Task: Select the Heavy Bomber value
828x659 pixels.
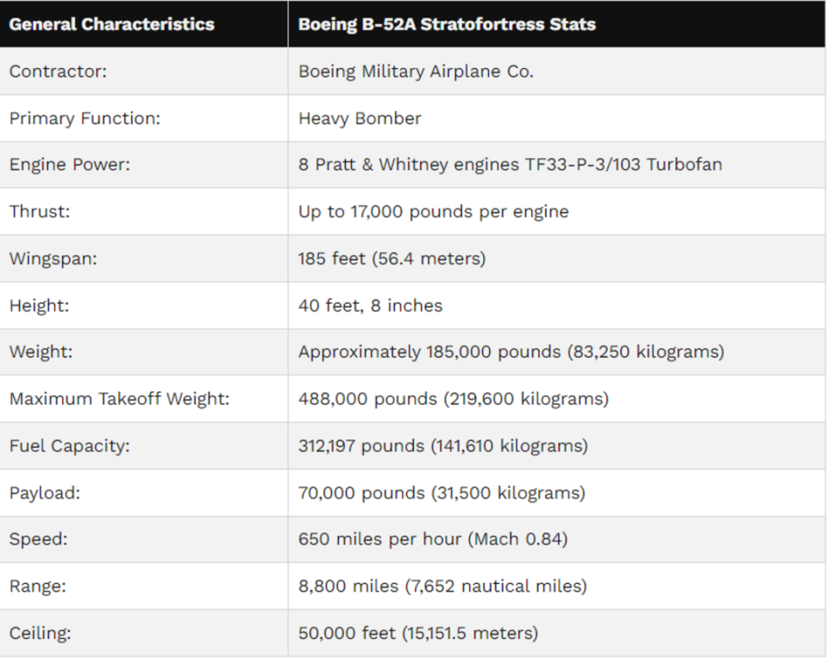Action: 360,118
